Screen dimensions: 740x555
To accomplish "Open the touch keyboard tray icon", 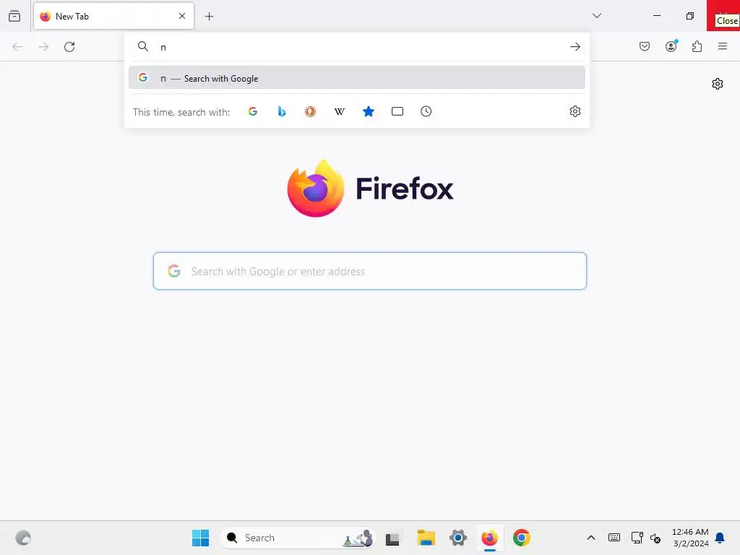I will 614,538.
